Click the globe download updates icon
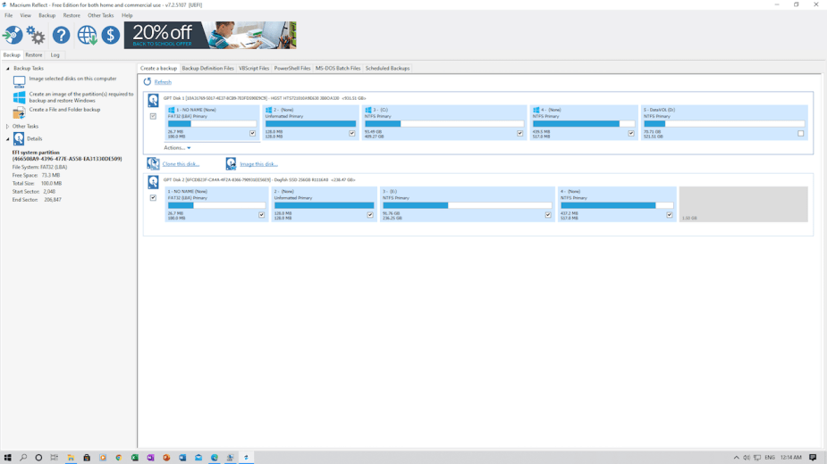 point(87,35)
